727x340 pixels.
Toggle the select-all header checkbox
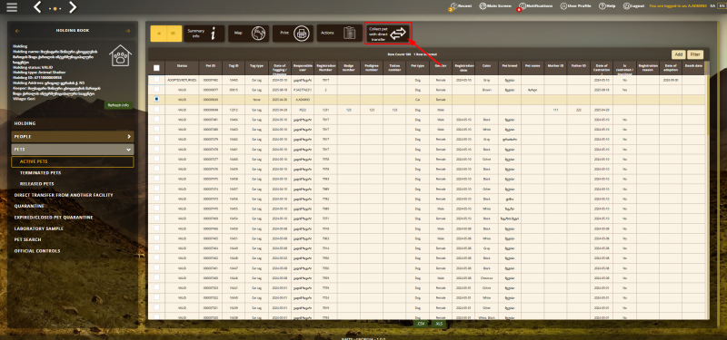tap(156, 68)
